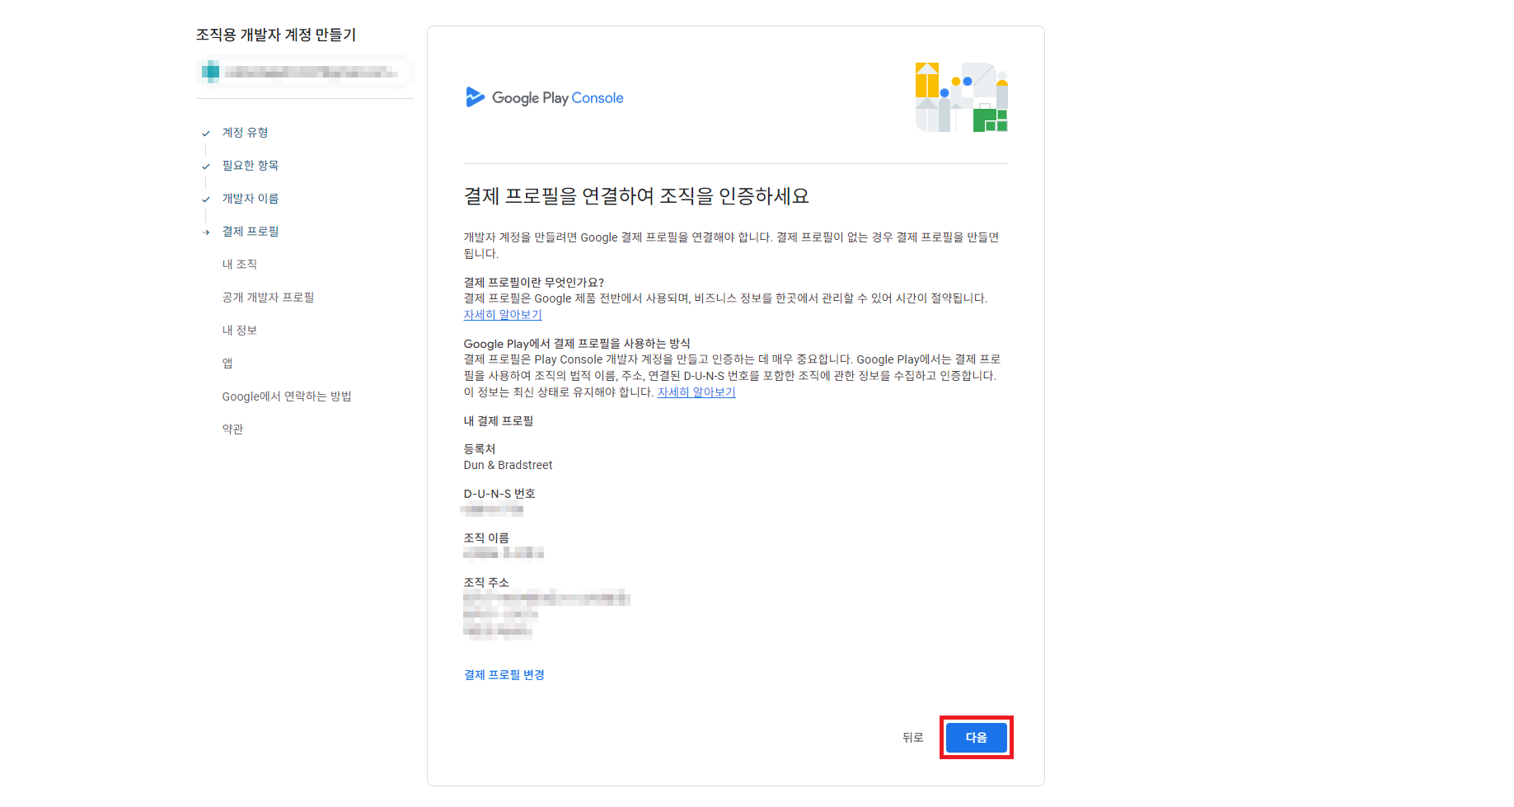The height and width of the screenshot is (807, 1514).
Task: Select the 내 조직 step
Action: point(240,265)
